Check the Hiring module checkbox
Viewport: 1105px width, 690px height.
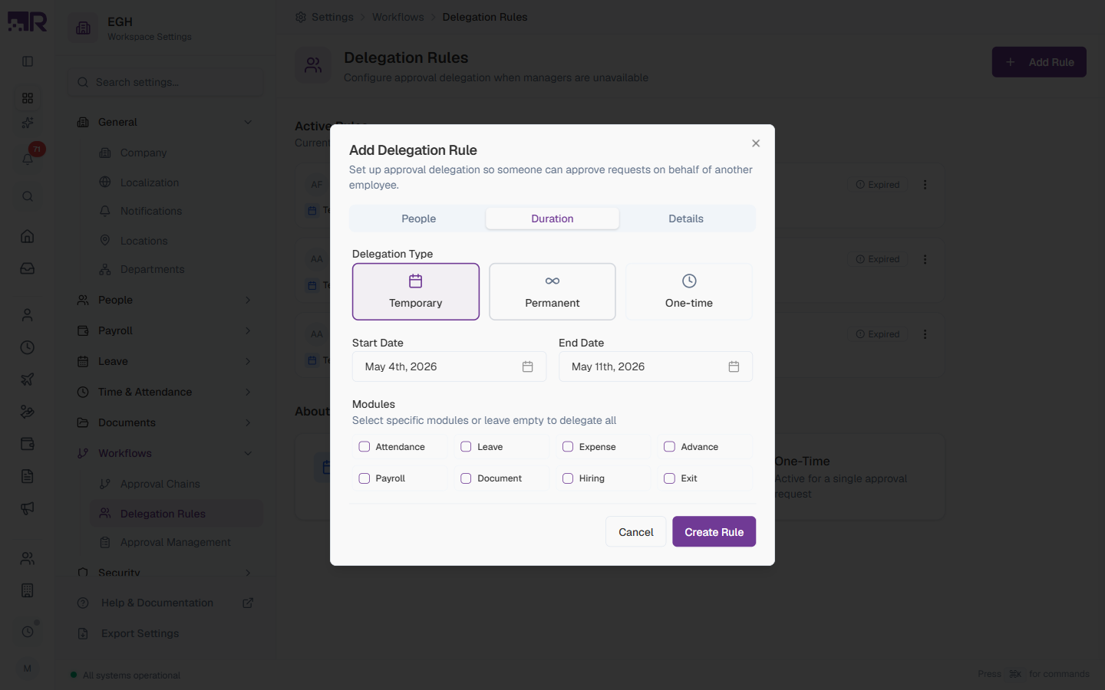click(x=568, y=478)
